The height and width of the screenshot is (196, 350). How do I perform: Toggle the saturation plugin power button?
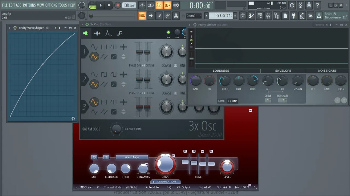click(94, 157)
